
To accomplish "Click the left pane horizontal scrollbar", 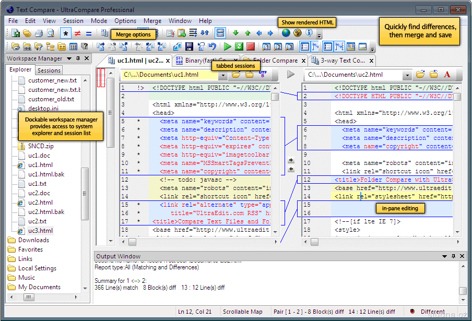I will 198,242.
